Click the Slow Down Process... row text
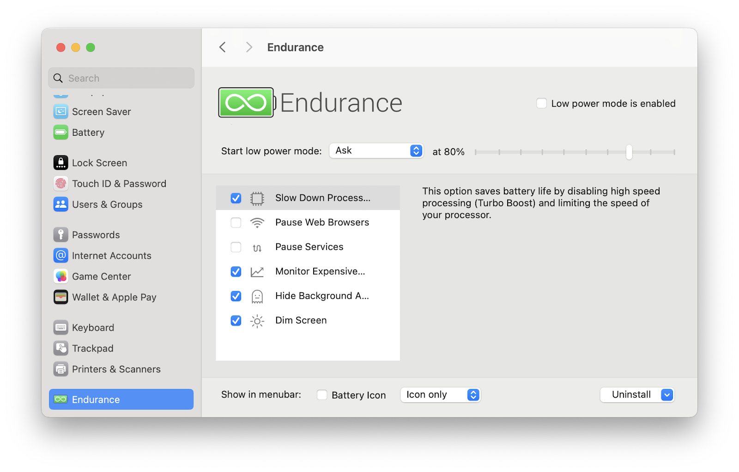739x472 pixels. pyautogui.click(x=323, y=198)
